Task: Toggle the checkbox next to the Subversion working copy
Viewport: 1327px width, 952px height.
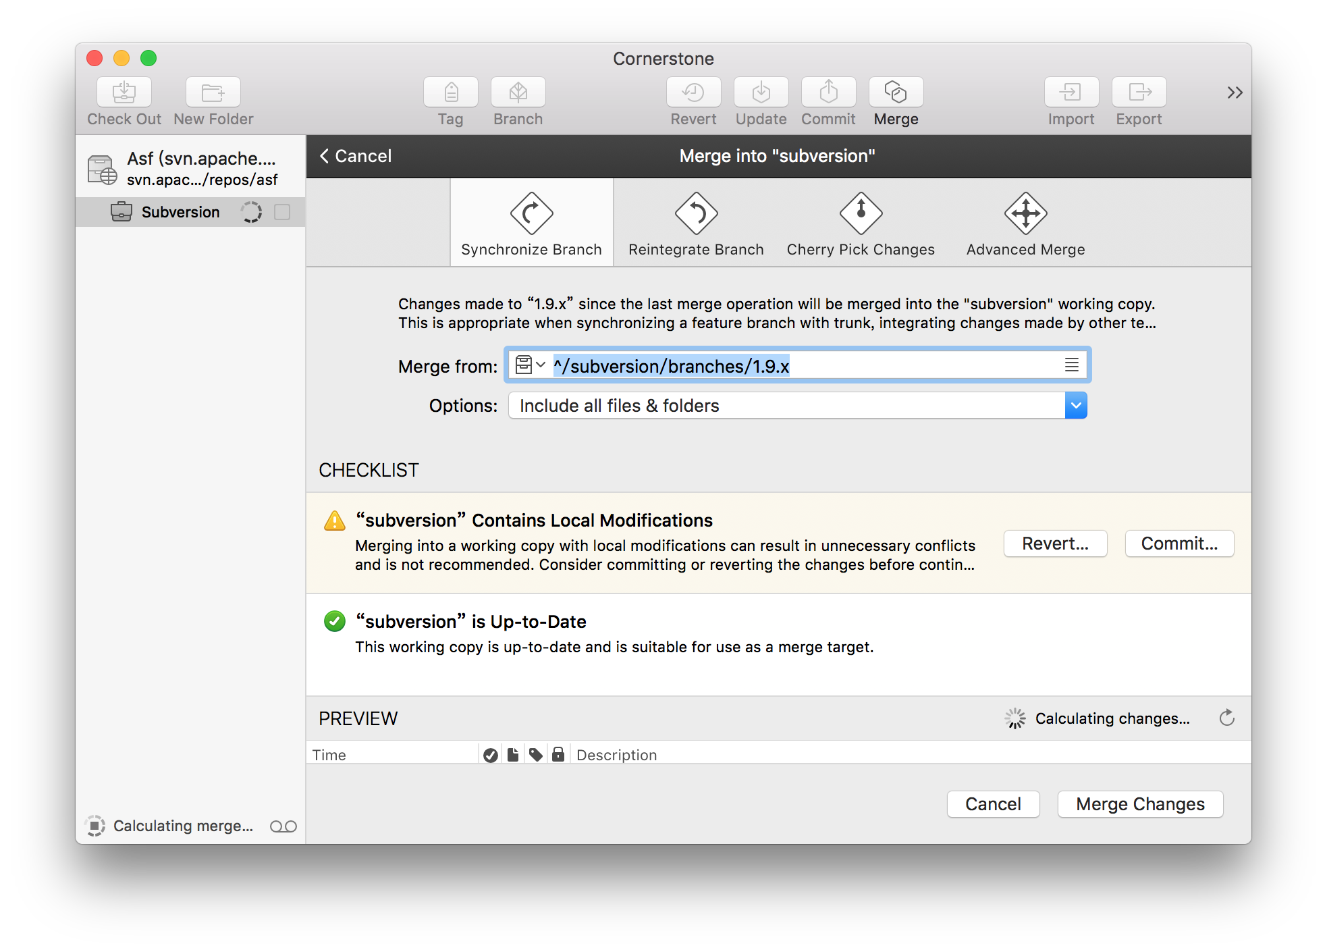Action: point(283,211)
